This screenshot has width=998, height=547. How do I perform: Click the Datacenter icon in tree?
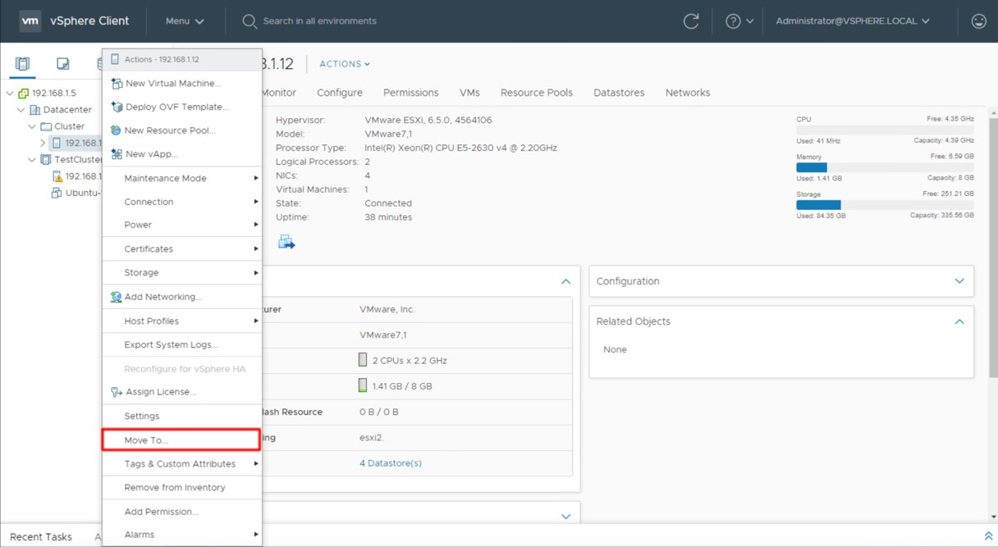(x=34, y=110)
